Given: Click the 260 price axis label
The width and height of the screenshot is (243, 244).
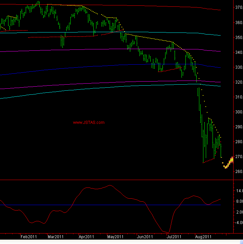Looking at the screenshot, I should click(239, 172).
